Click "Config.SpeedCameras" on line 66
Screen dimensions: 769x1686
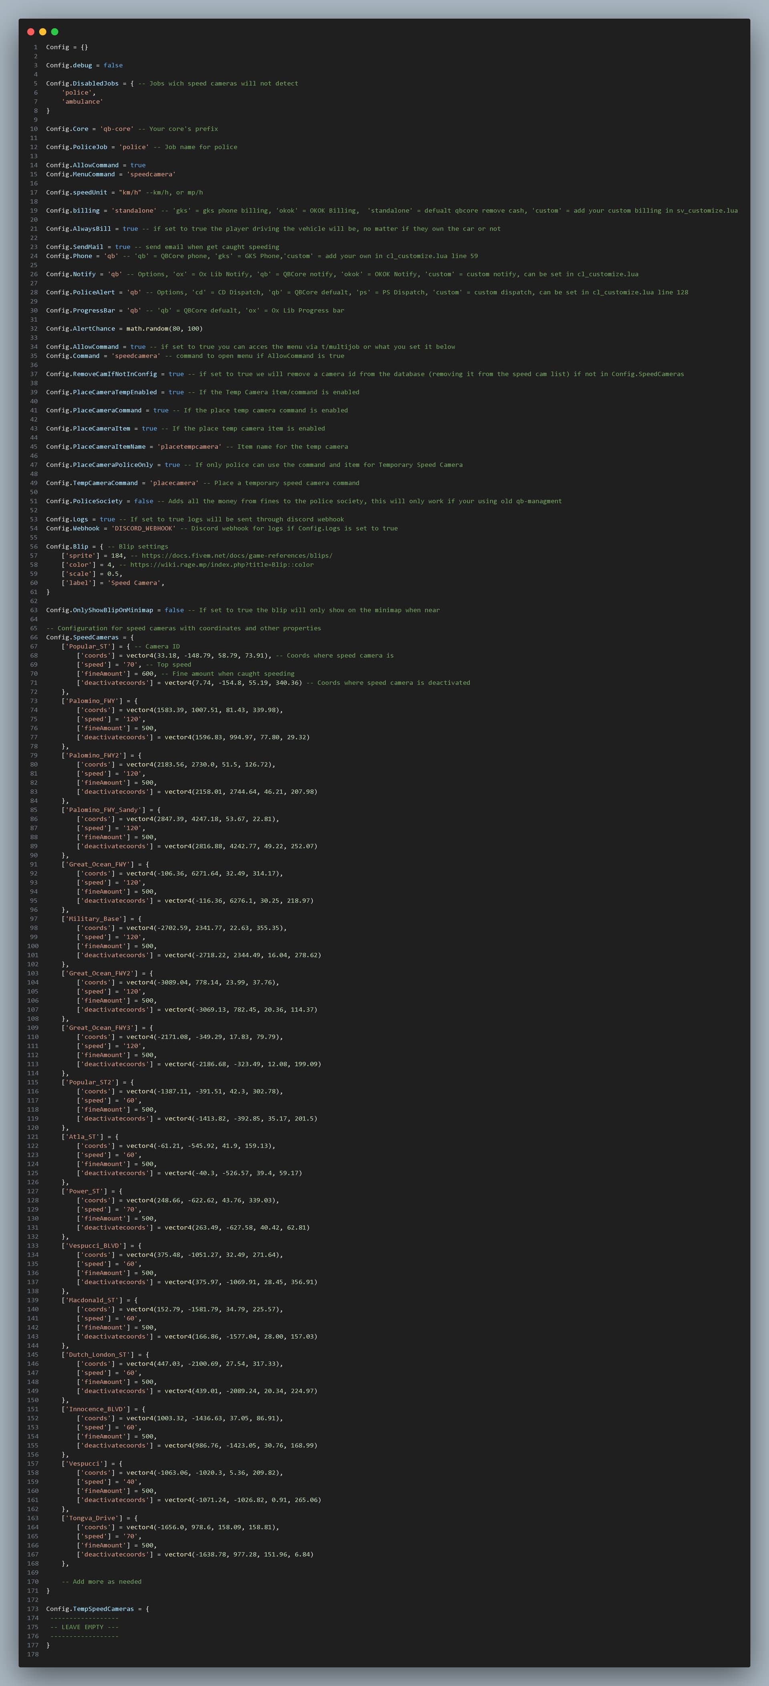[83, 638]
